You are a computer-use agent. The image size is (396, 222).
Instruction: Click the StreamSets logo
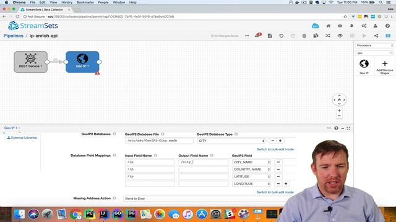click(33, 25)
